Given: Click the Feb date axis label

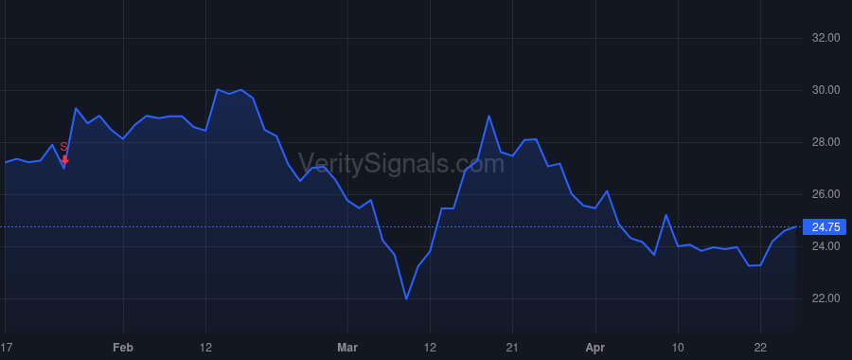Looking at the screenshot, I should click(x=123, y=348).
